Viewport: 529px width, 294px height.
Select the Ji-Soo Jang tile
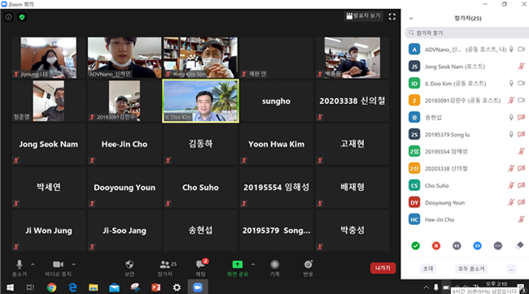125,231
